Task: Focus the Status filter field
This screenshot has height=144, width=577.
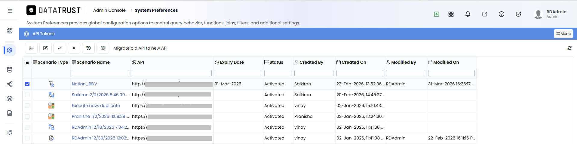Action: (278, 73)
